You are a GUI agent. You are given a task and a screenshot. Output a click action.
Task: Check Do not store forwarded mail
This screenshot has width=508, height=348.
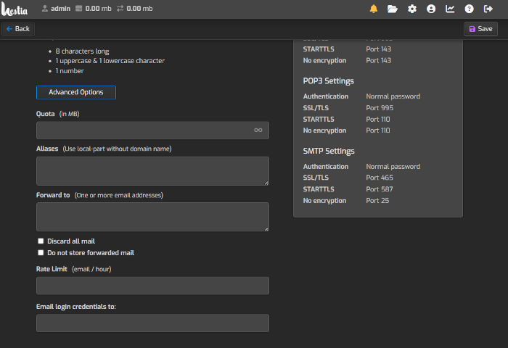click(41, 253)
